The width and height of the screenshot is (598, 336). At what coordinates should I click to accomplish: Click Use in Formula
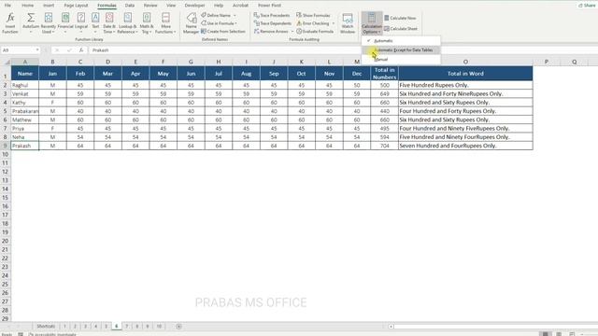click(x=219, y=23)
